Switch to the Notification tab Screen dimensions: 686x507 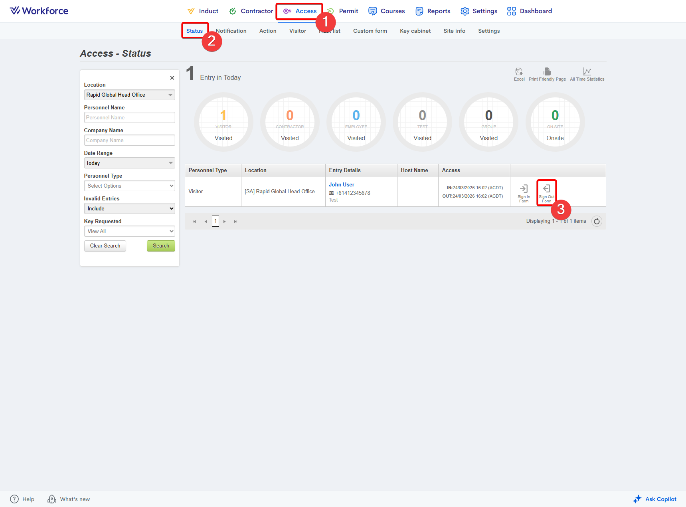coord(231,31)
